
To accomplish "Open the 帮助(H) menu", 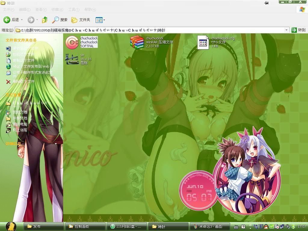I will [x=90, y=9].
